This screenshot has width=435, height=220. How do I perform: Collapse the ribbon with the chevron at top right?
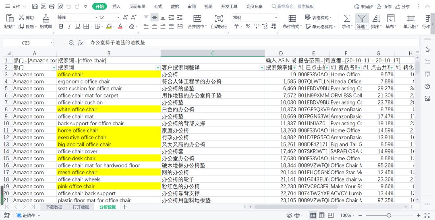(x=427, y=6)
